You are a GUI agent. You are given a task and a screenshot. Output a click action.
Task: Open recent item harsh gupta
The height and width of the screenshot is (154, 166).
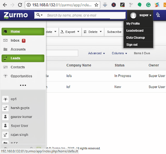[20, 108]
